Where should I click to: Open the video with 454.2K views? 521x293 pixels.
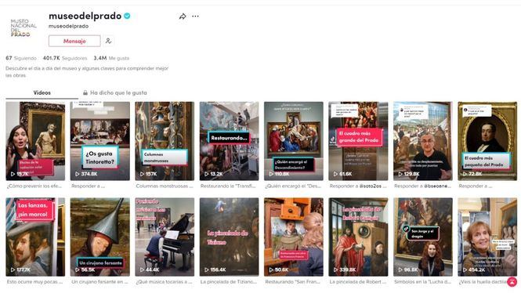[487, 237]
